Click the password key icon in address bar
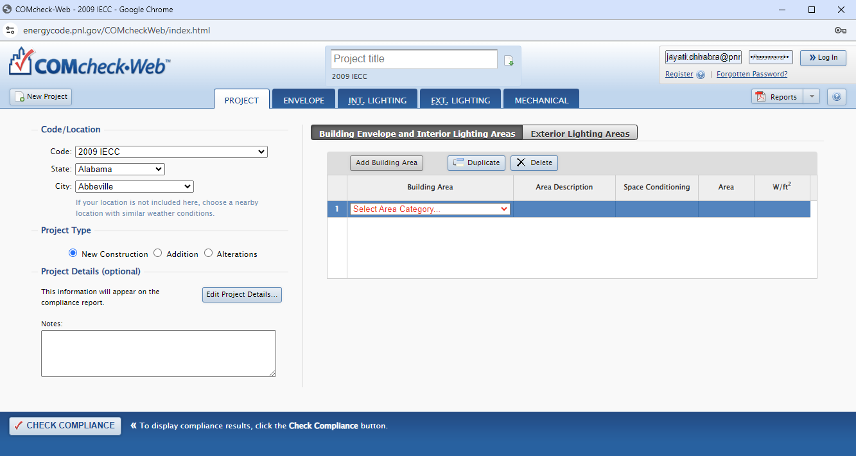 (840, 30)
